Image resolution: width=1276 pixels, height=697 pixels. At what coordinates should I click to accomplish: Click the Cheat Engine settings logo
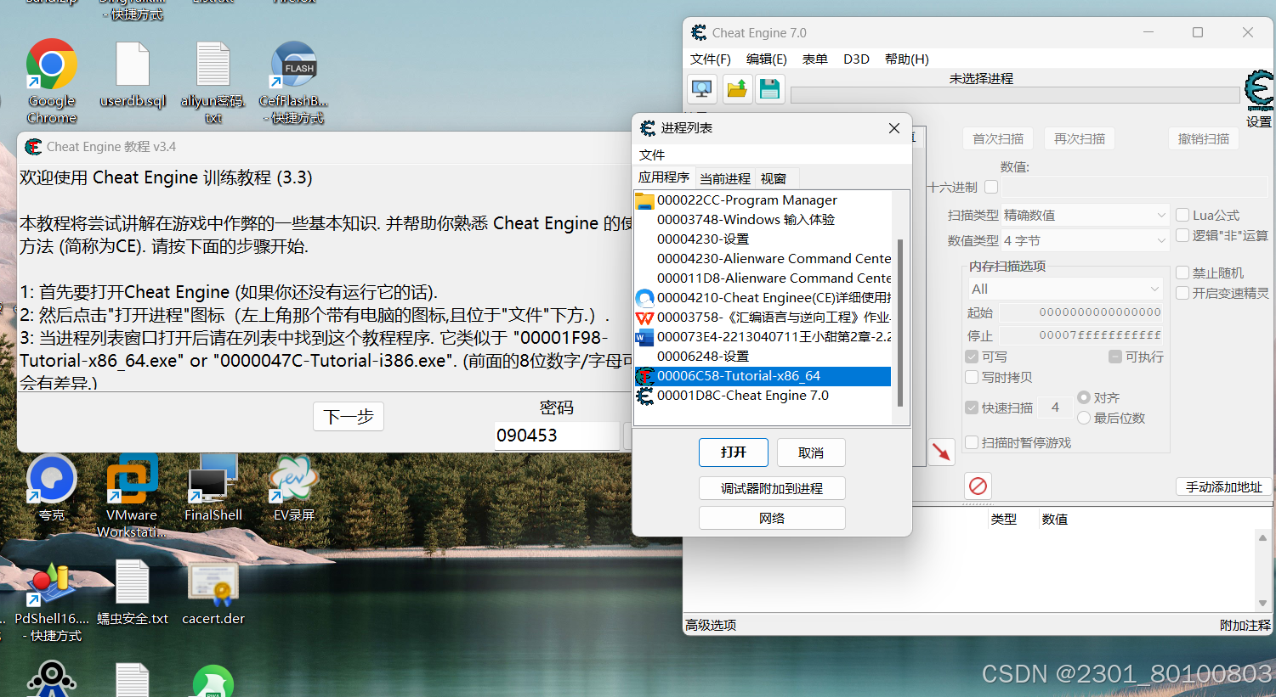pos(1259,92)
